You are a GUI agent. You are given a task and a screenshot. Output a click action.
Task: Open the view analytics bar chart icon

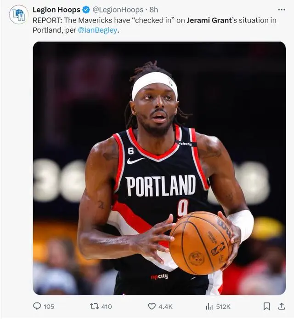[x=209, y=307]
